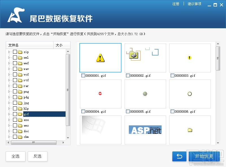The width and height of the screenshot is (226, 167).
Task: Click the thumbnail panel vertical scrollbar thumb
Action: pos(218,58)
